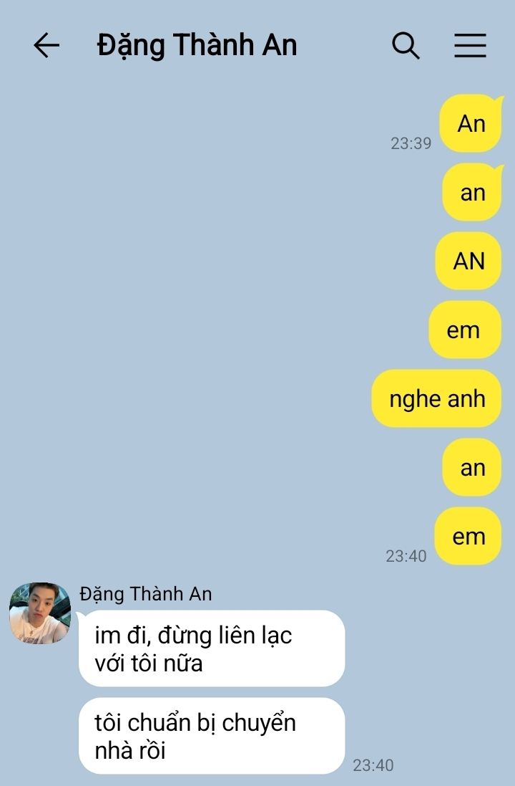Tap Đặng Thành An's profile avatar
This screenshot has height=786, width=515.
point(40,613)
